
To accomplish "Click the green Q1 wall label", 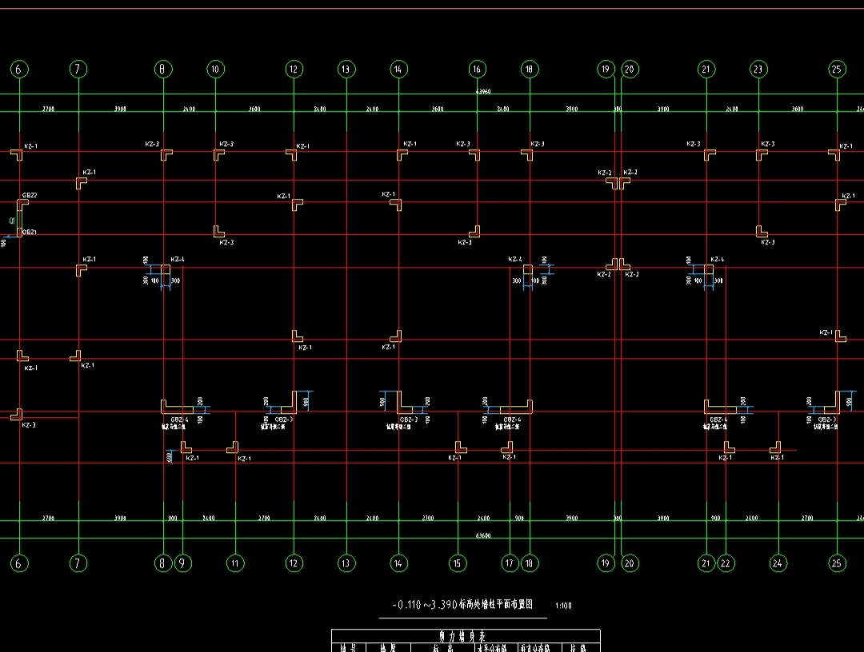I will [x=12, y=221].
